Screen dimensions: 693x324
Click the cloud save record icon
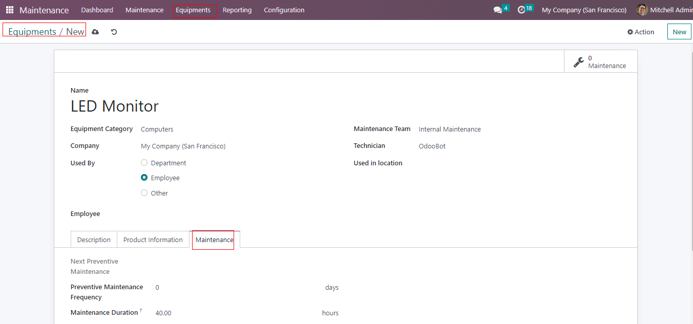95,32
